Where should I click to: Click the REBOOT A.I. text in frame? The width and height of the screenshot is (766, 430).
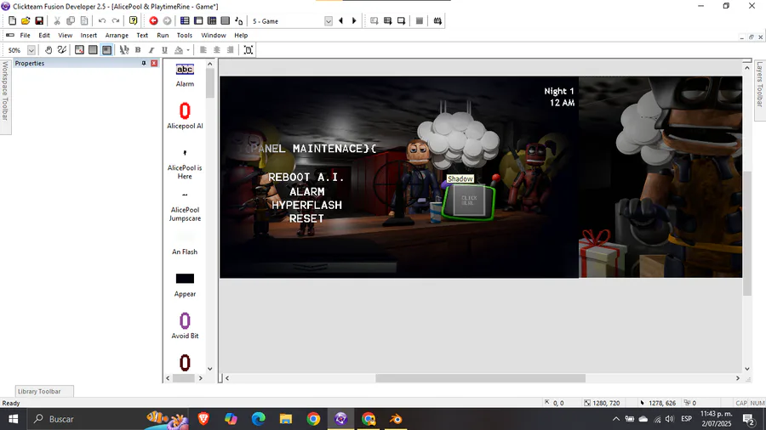306,177
